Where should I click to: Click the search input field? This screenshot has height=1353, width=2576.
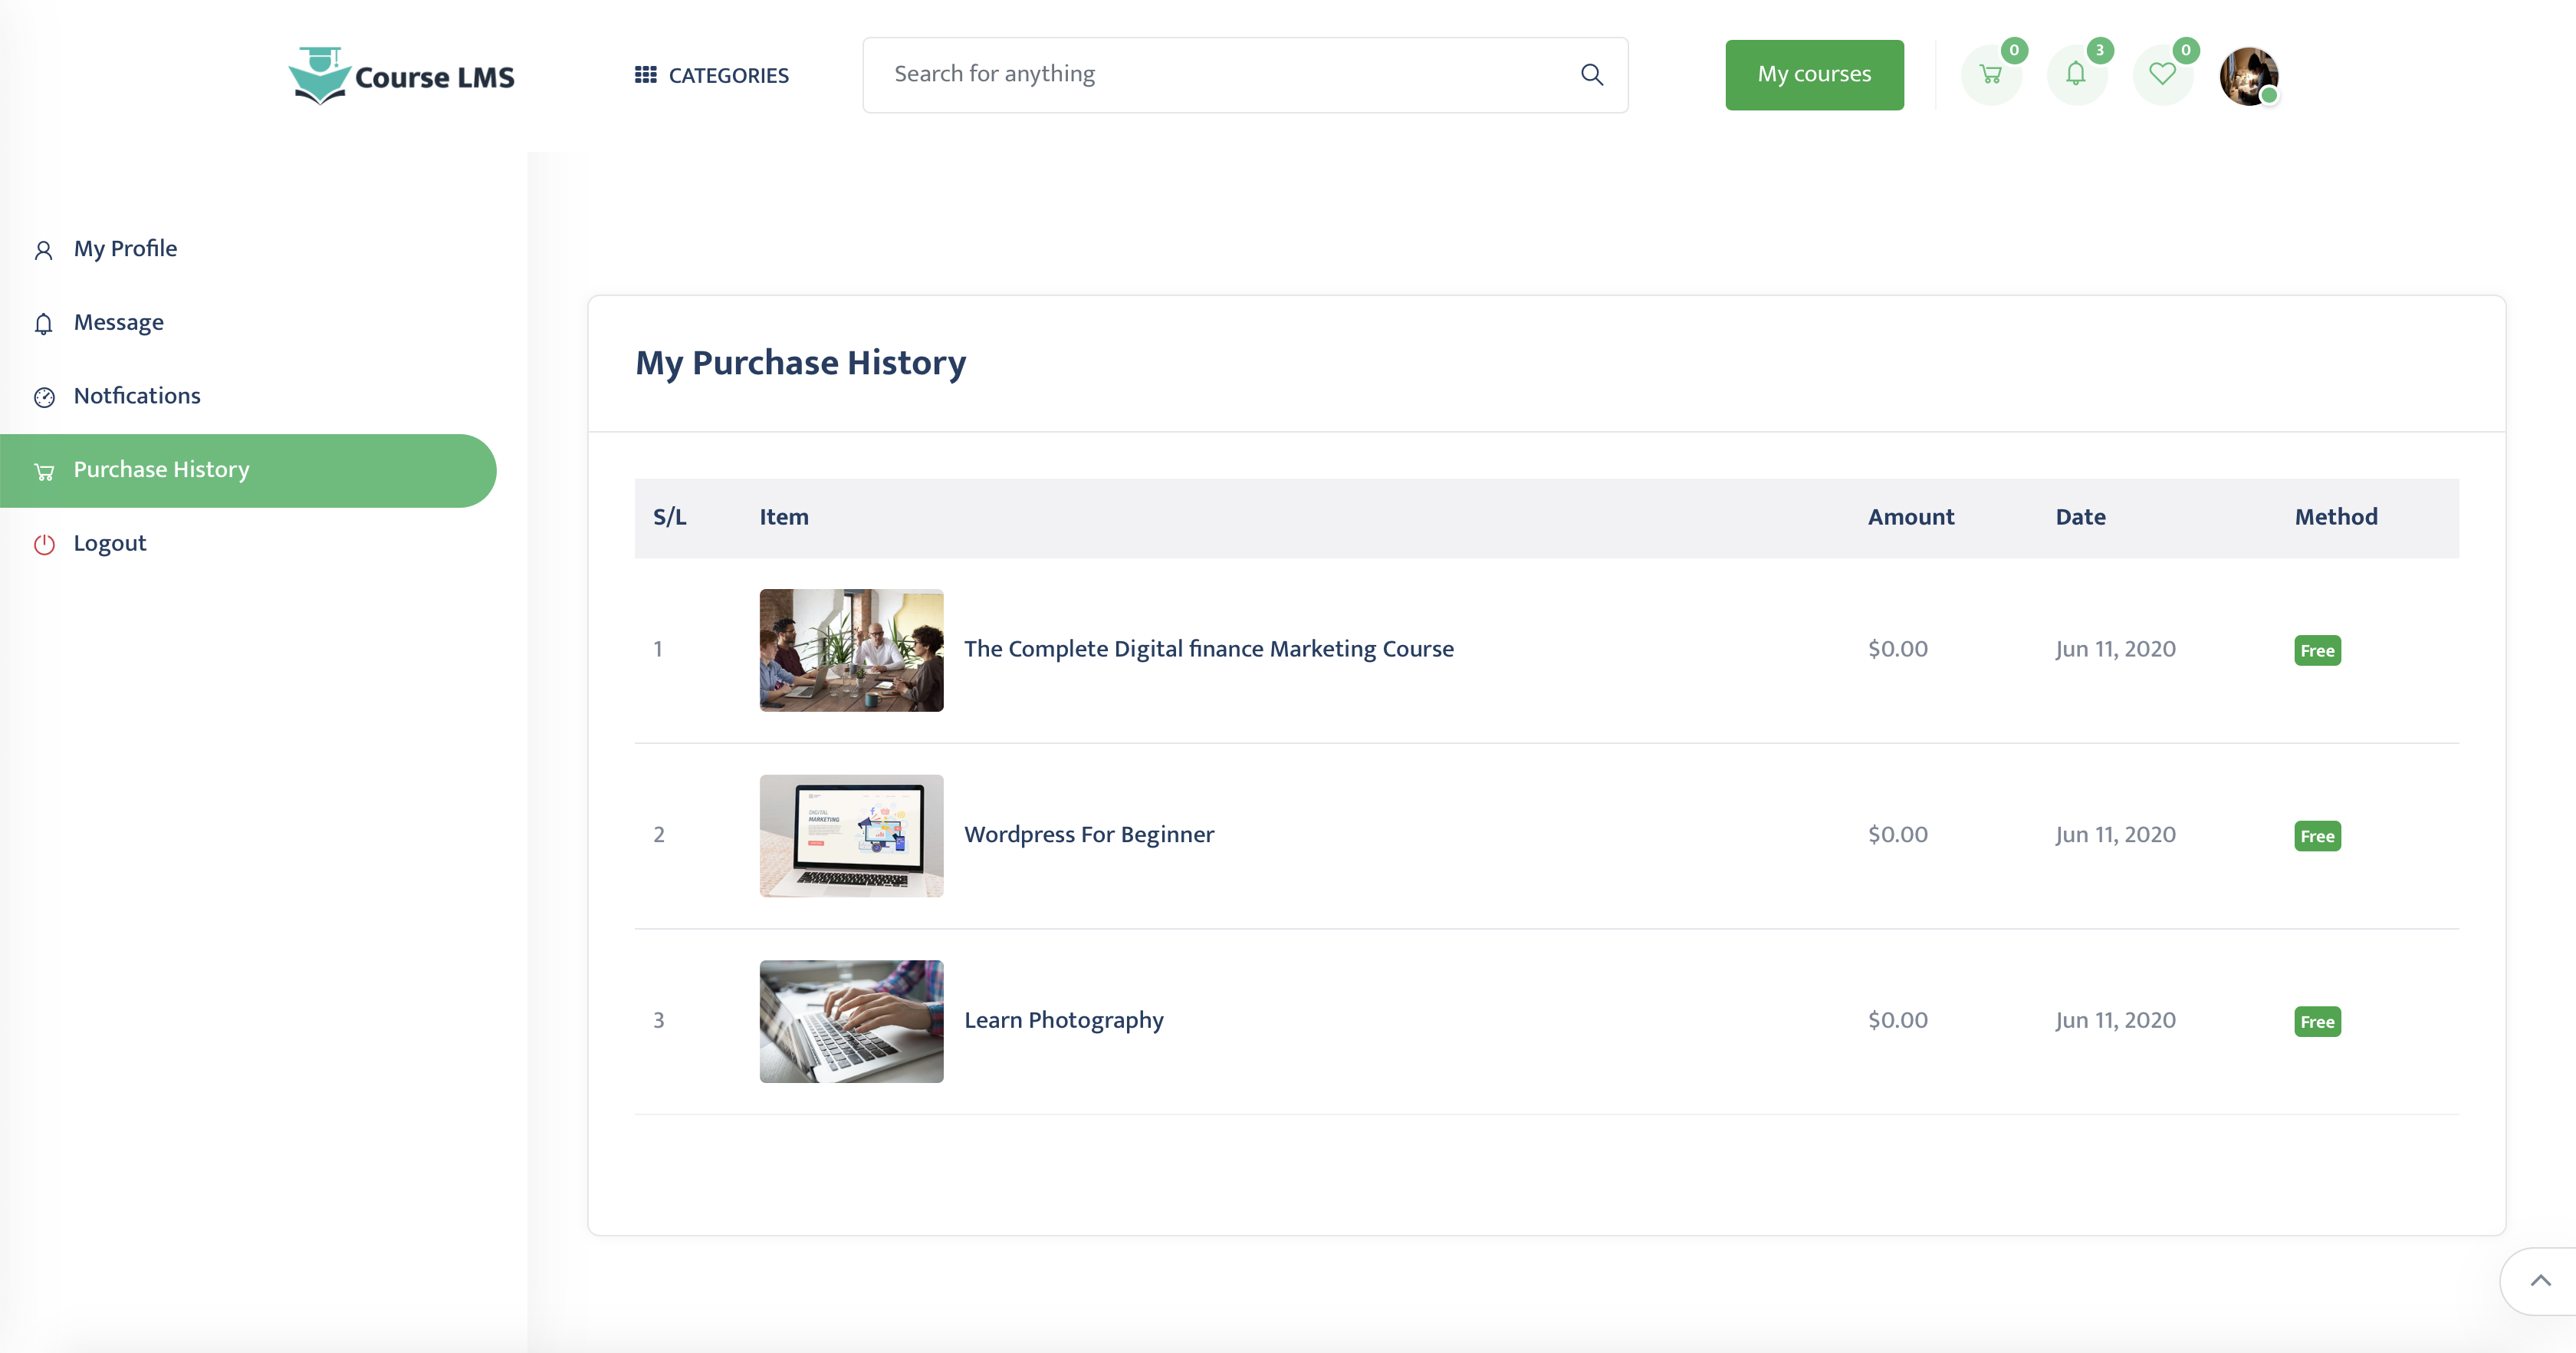[x=1200, y=74]
